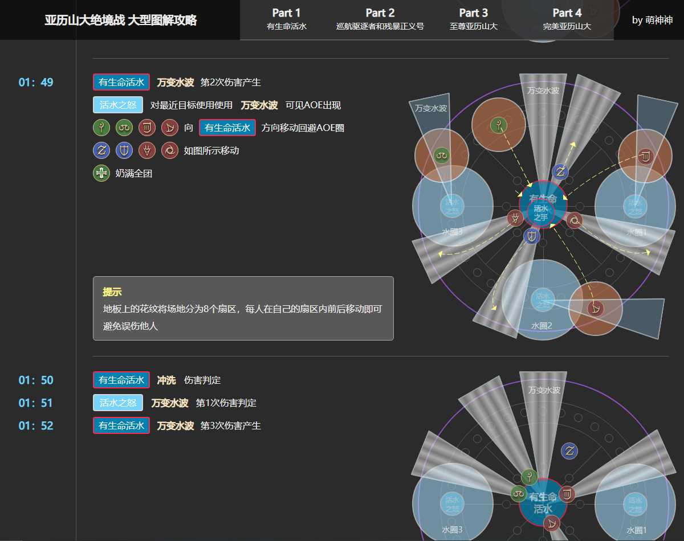This screenshot has width=684, height=541.
Task: Click the 水圈3 label in the 01:49 diagram
Action: click(452, 232)
